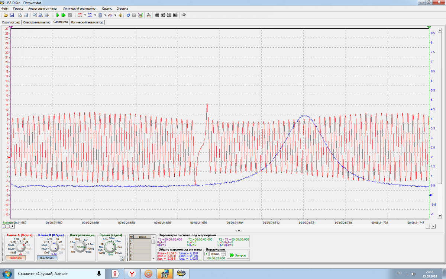
Task: Toggle the small play button in Управление
Action: (x=207, y=254)
